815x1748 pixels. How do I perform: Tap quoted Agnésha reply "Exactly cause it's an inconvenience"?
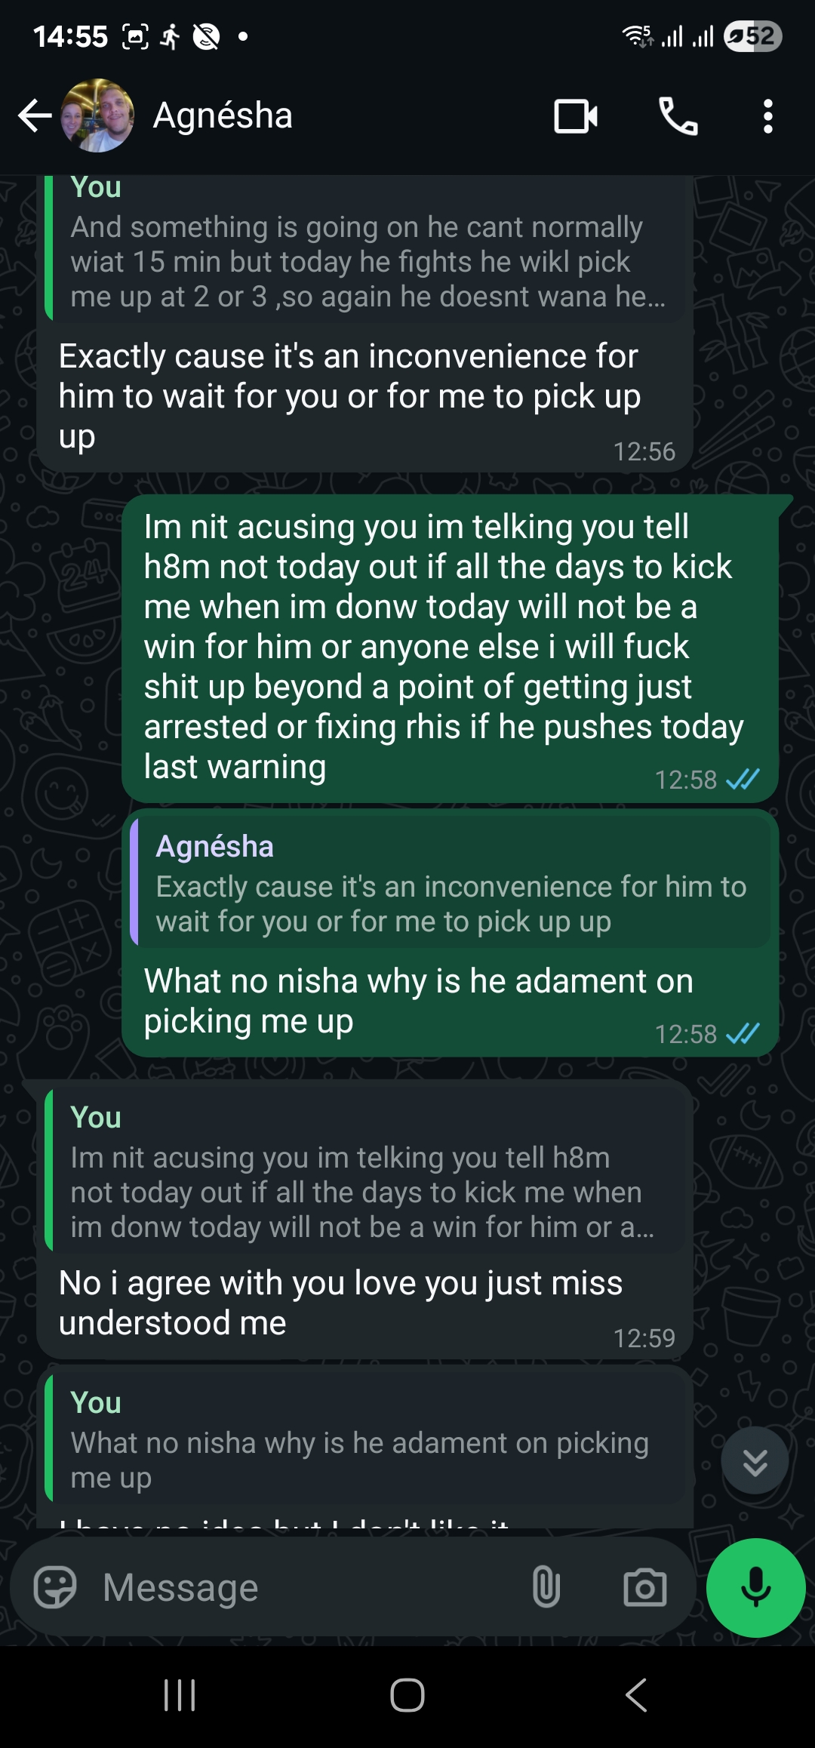[x=450, y=881]
